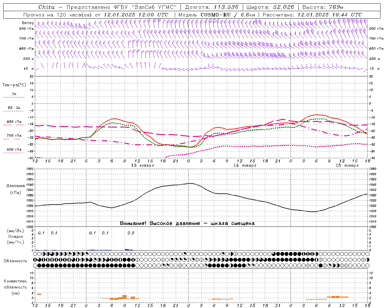
Task: Click the "Ветер" wind panel label
Action: tap(28, 23)
